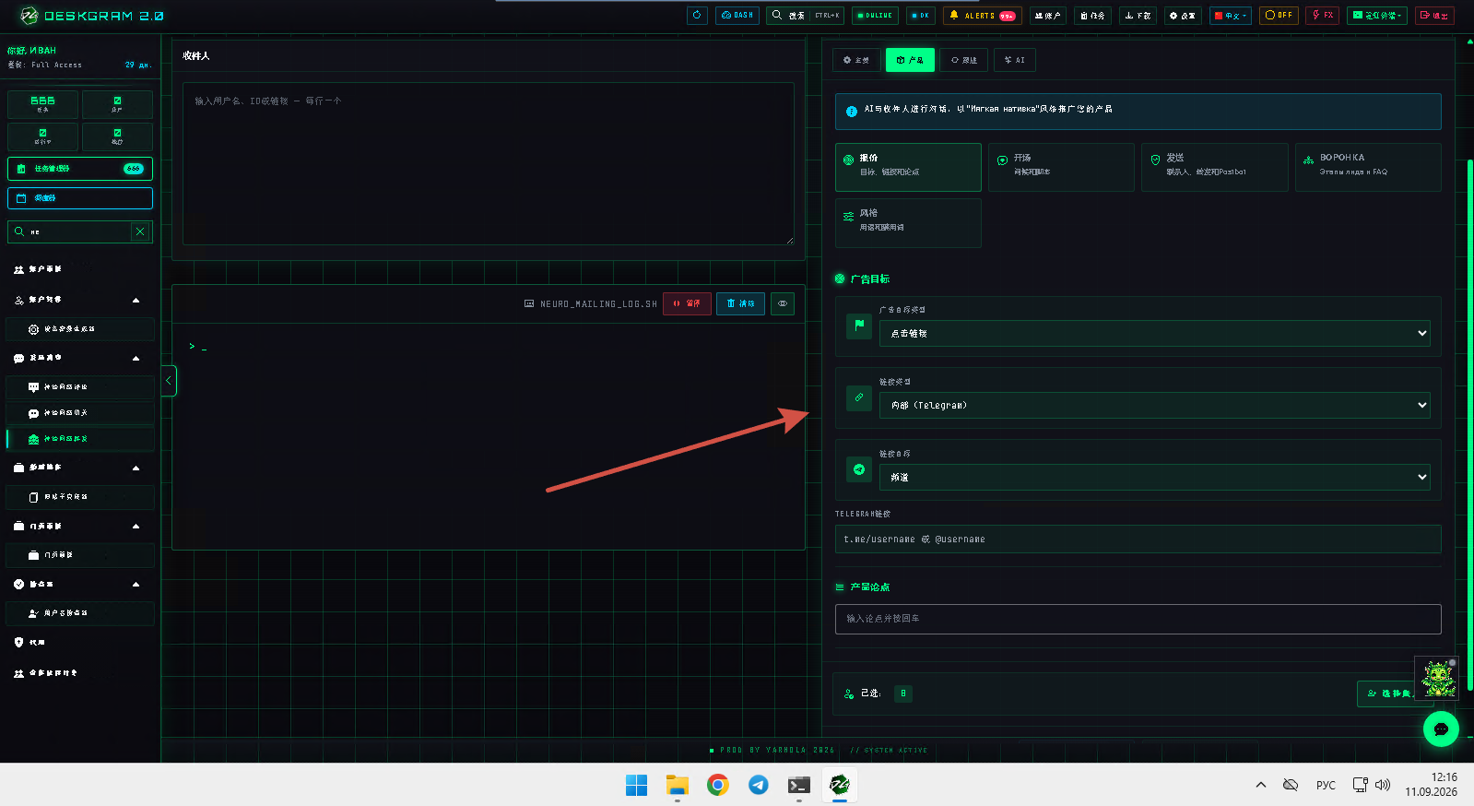Click the TELEGRAM link input field
The height and width of the screenshot is (806, 1474).
click(1138, 539)
